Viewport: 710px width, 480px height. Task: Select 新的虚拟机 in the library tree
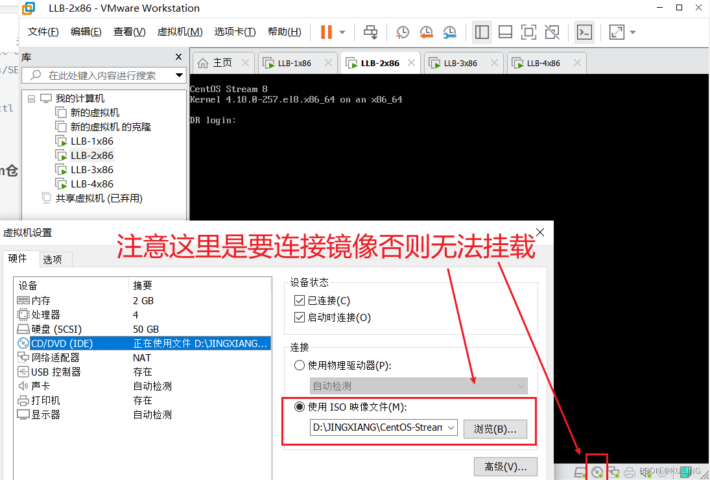tap(95, 113)
